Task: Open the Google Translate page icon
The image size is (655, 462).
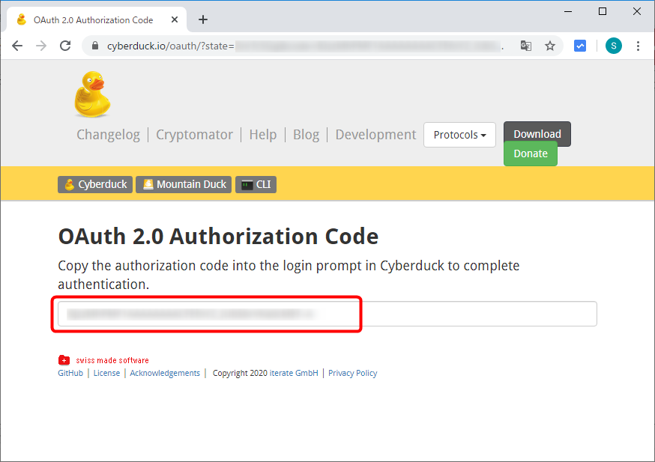Action: pos(526,46)
